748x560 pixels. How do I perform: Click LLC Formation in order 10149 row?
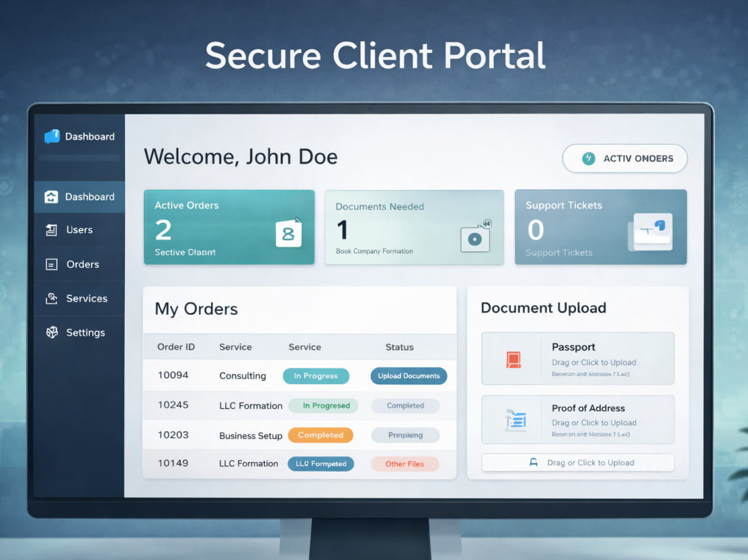pyautogui.click(x=248, y=464)
